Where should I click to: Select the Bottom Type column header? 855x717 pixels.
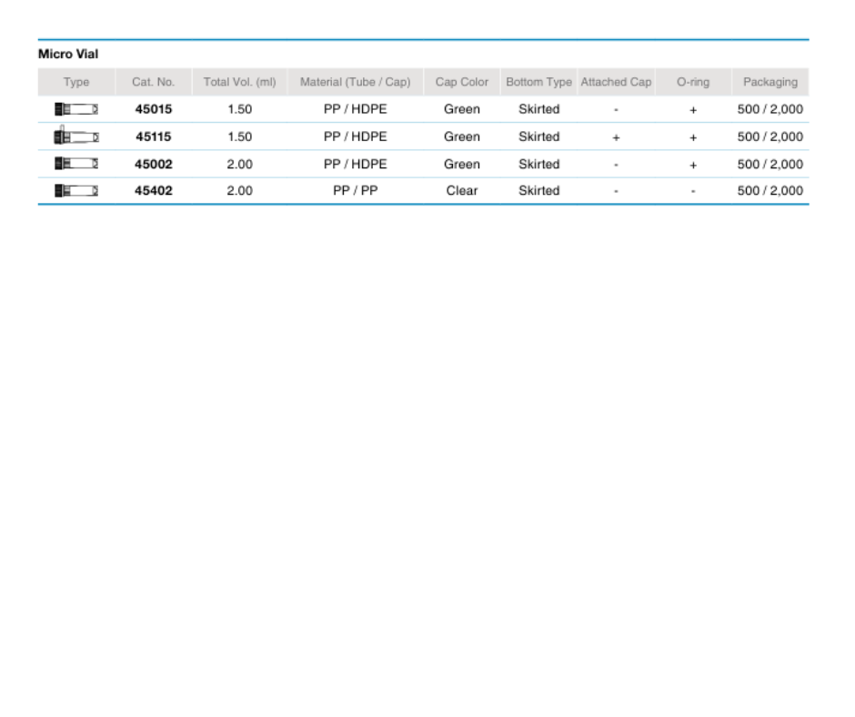tap(538, 82)
